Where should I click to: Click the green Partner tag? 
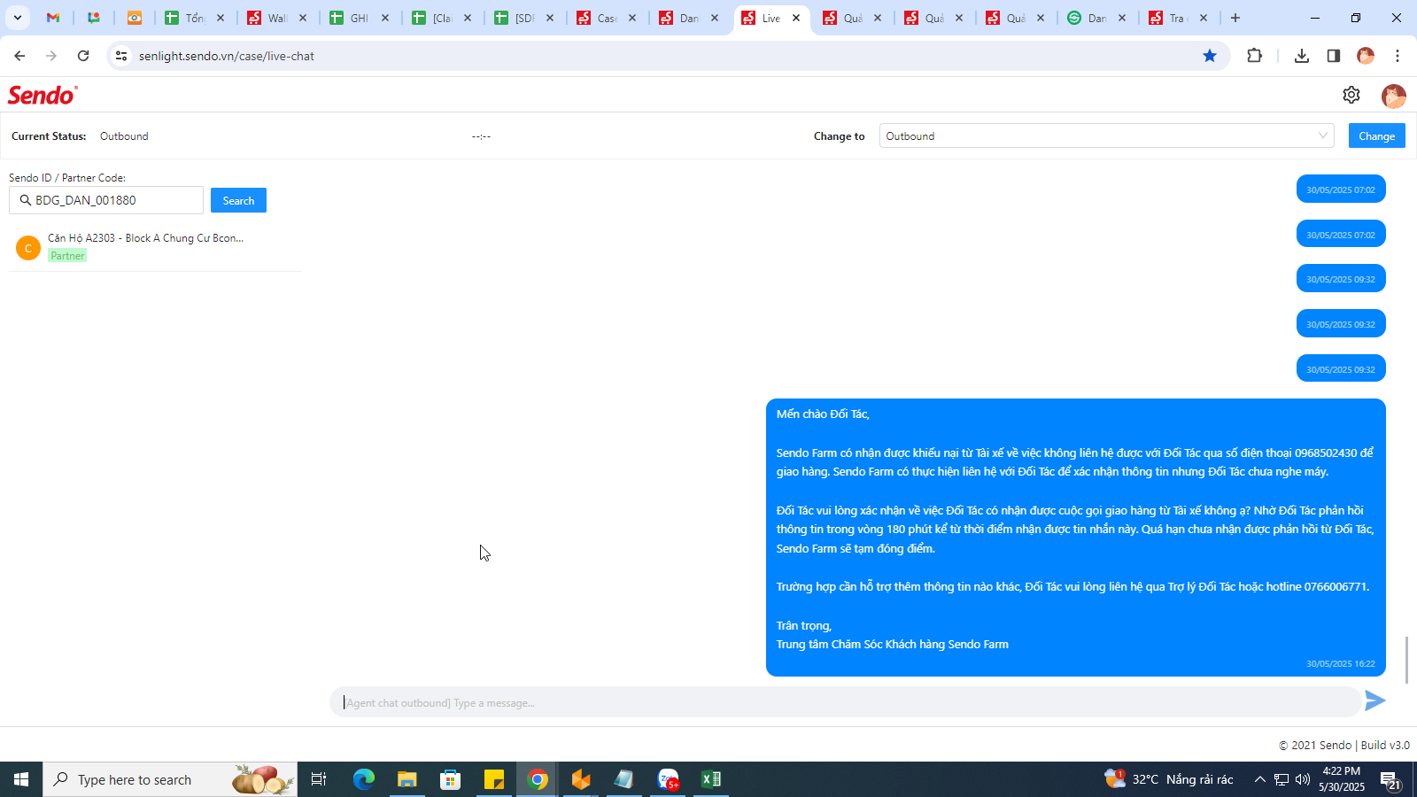67,256
